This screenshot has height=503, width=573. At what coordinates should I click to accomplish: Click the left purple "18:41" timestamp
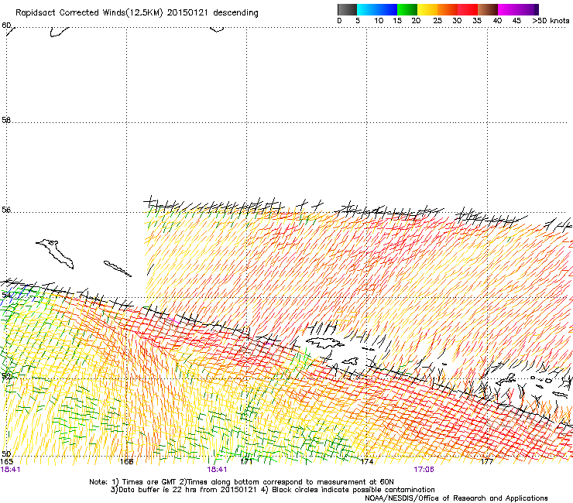11,470
